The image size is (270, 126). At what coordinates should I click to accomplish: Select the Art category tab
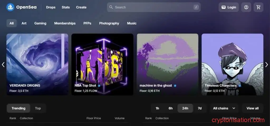coord(24,23)
